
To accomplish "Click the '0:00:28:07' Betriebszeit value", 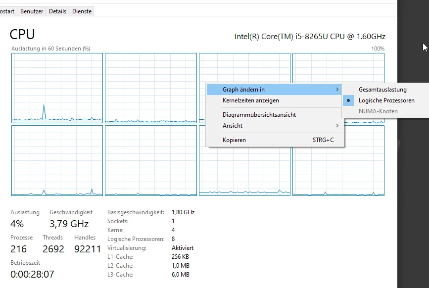I will click(x=32, y=274).
